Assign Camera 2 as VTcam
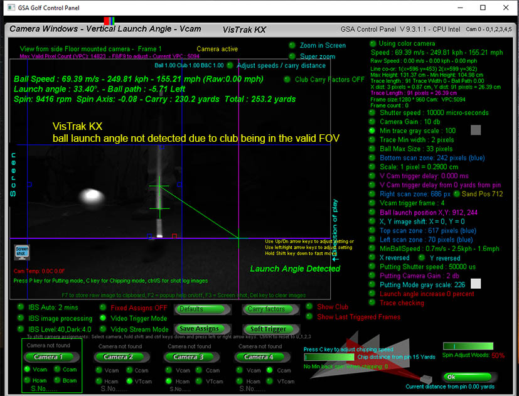This screenshot has width=519, height=396. point(129,381)
